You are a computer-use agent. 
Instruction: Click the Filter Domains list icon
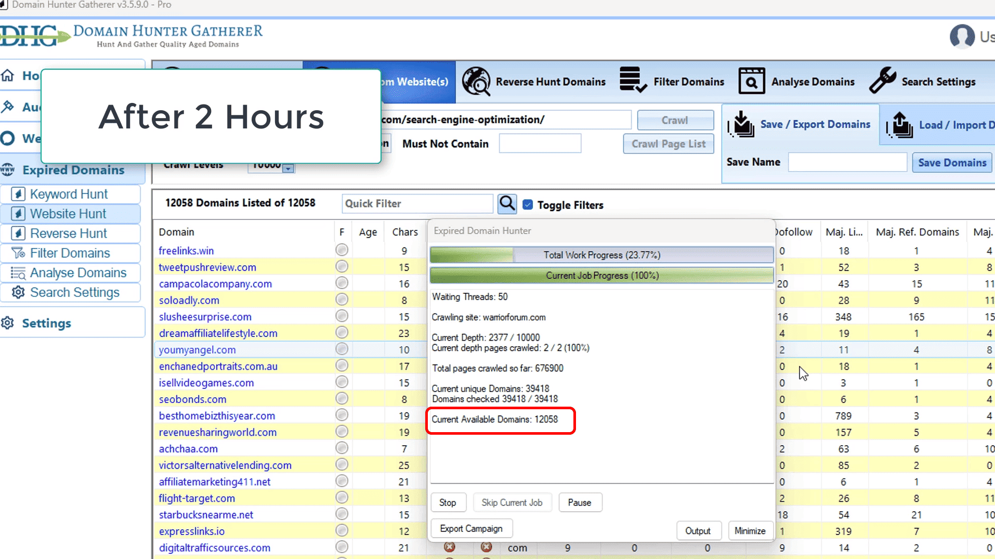tap(633, 81)
